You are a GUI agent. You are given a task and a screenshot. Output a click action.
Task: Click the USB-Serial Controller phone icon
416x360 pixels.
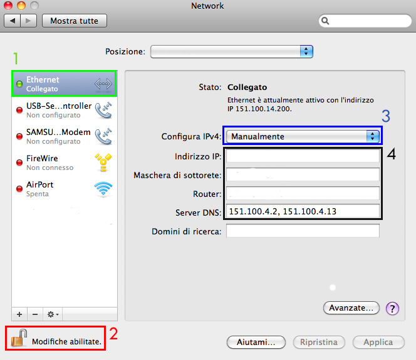(103, 111)
